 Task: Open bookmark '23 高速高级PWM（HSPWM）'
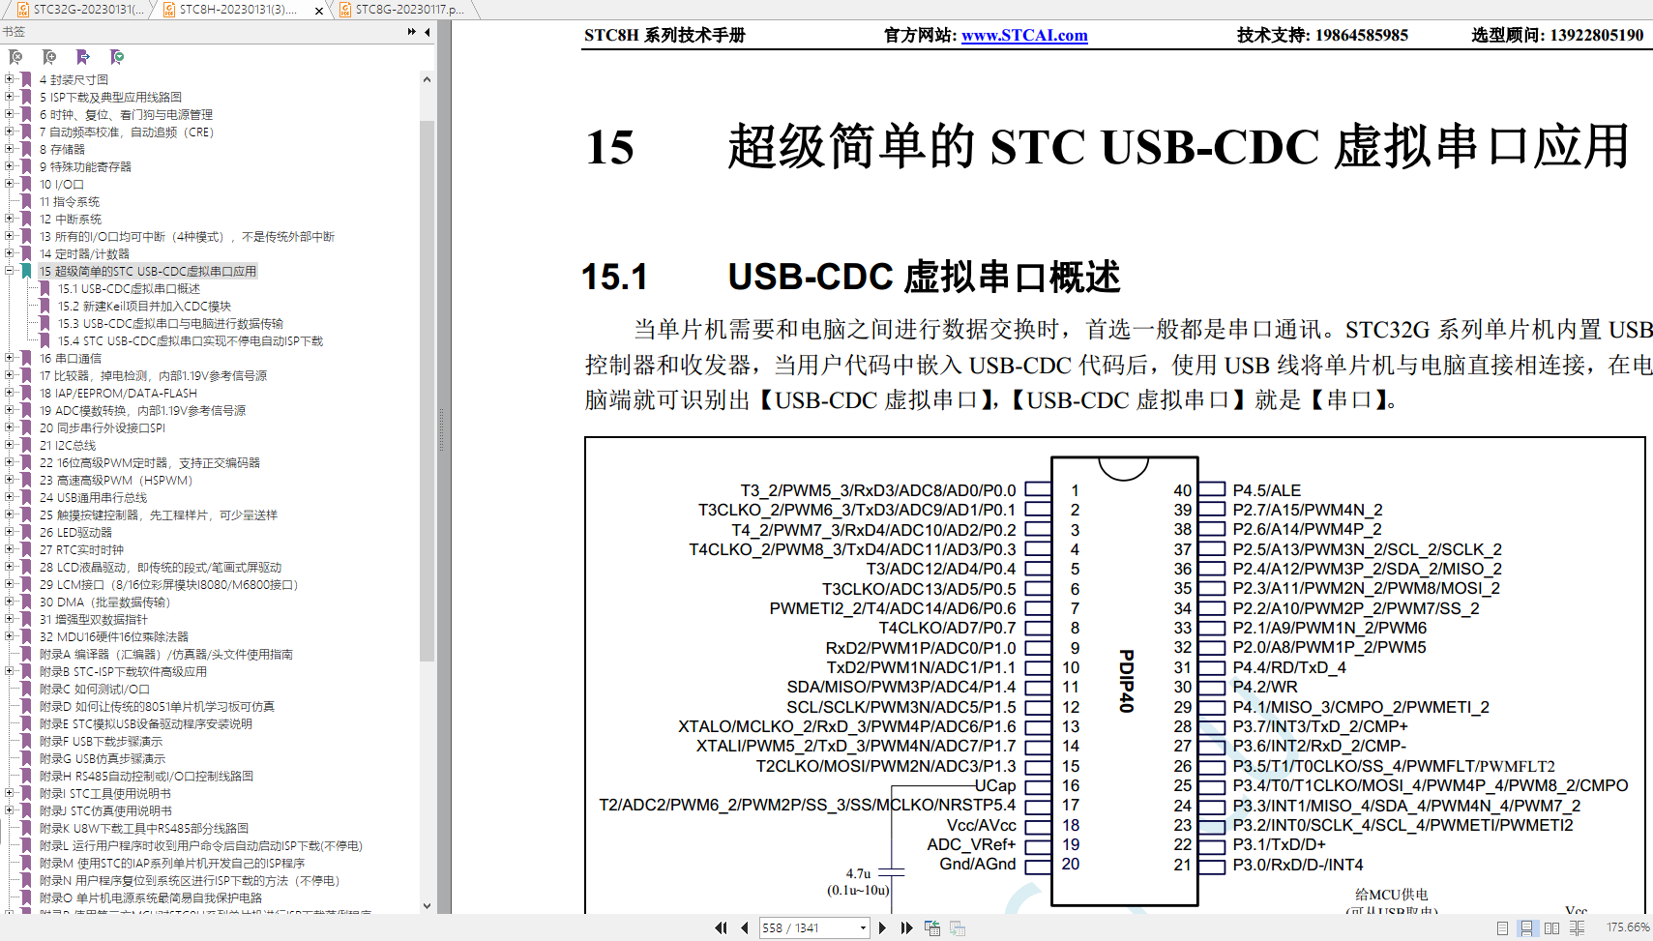tap(116, 480)
